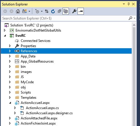The image size is (140, 126).
Task: Expand the Templates folder
Action: (10, 98)
